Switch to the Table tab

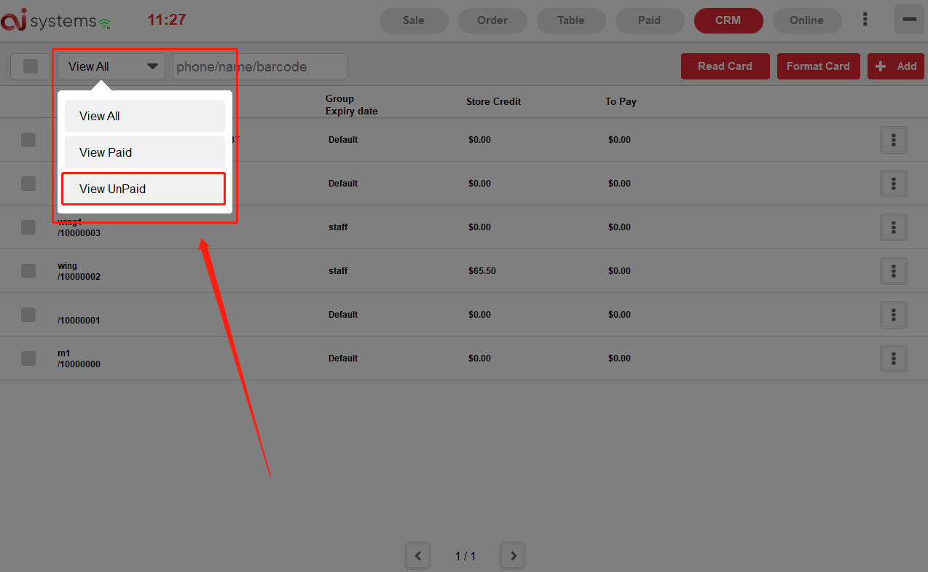point(571,20)
